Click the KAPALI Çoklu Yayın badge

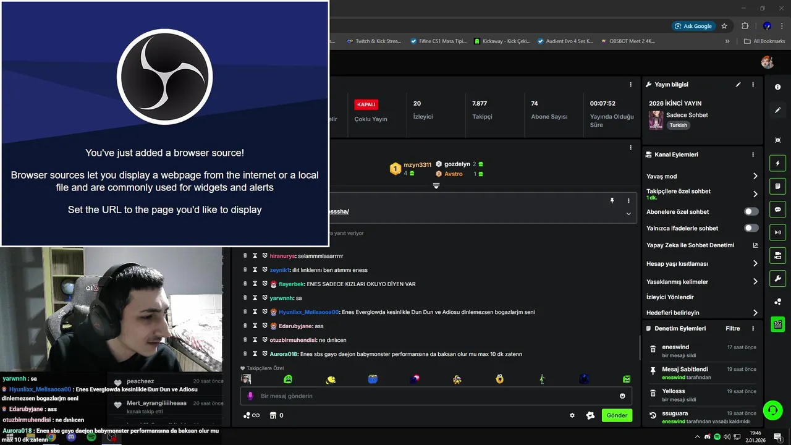pos(366,104)
